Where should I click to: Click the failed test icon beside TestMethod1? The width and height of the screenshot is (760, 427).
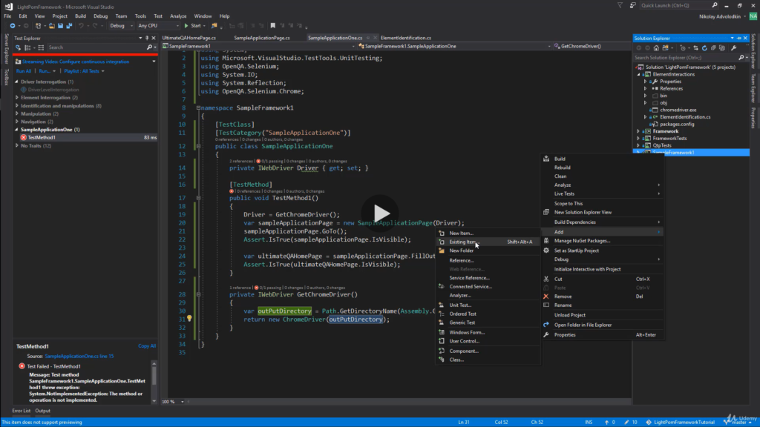pos(24,138)
